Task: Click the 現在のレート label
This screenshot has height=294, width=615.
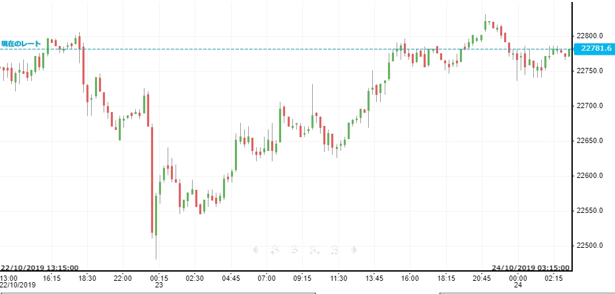Action: 21,44
